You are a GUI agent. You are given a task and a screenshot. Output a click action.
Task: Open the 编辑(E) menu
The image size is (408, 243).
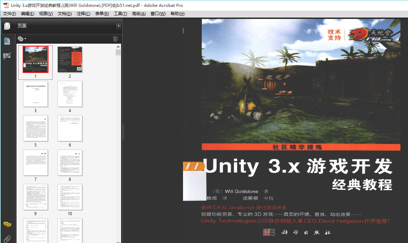pyautogui.click(x=28, y=14)
